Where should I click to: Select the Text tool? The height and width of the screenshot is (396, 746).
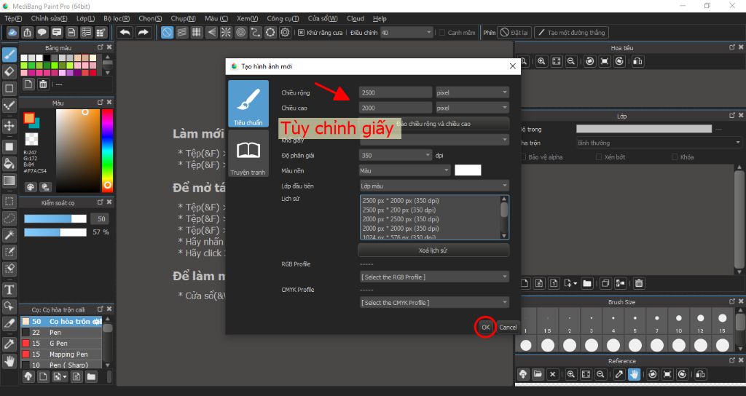click(9, 290)
